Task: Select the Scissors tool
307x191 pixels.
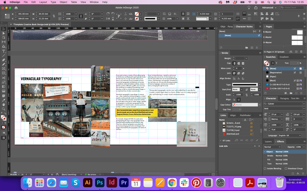Action: coord(4,78)
